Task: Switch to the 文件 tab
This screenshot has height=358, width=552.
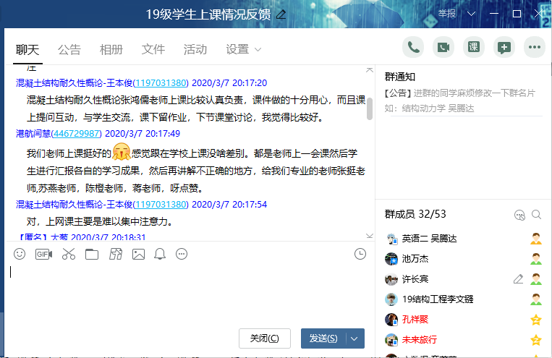Action: point(153,49)
